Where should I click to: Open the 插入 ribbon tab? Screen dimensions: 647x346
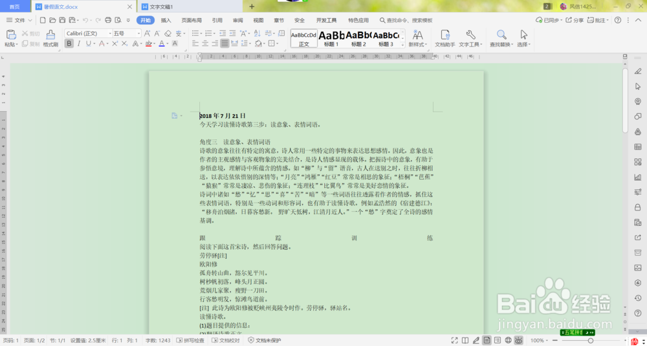166,20
